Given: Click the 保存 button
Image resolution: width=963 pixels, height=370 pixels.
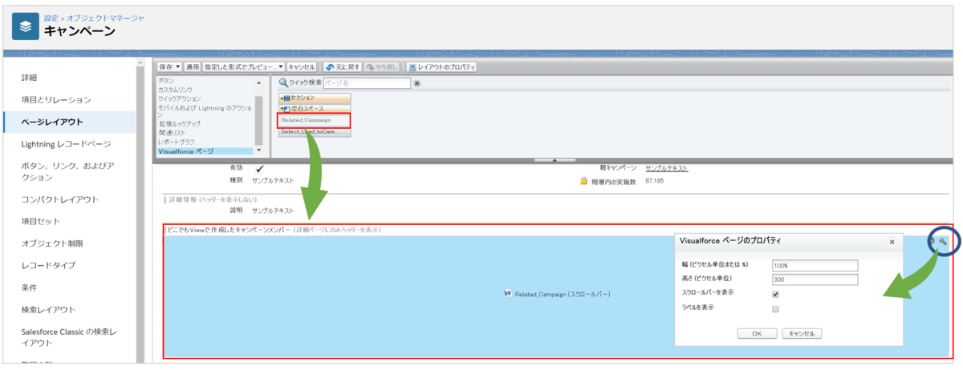Looking at the screenshot, I should point(165,66).
